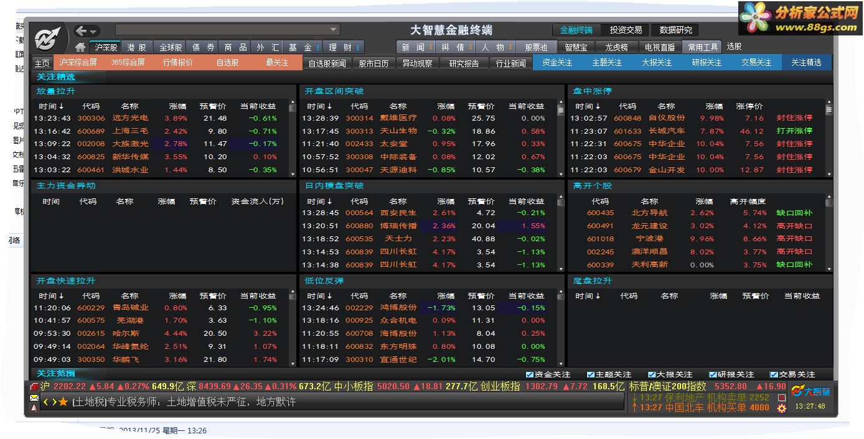
Task: Open 电视直播 live TV
Action: pyautogui.click(x=660, y=47)
